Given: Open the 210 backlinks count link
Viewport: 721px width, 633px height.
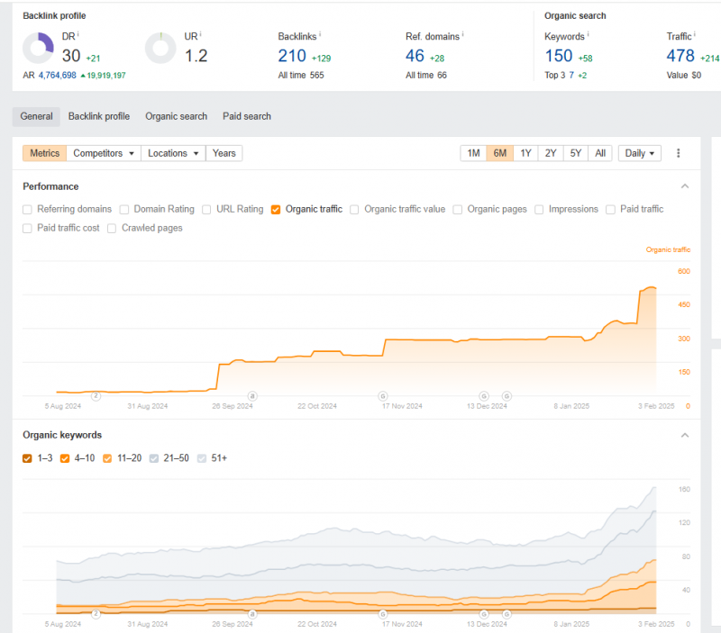Looking at the screenshot, I should 292,56.
